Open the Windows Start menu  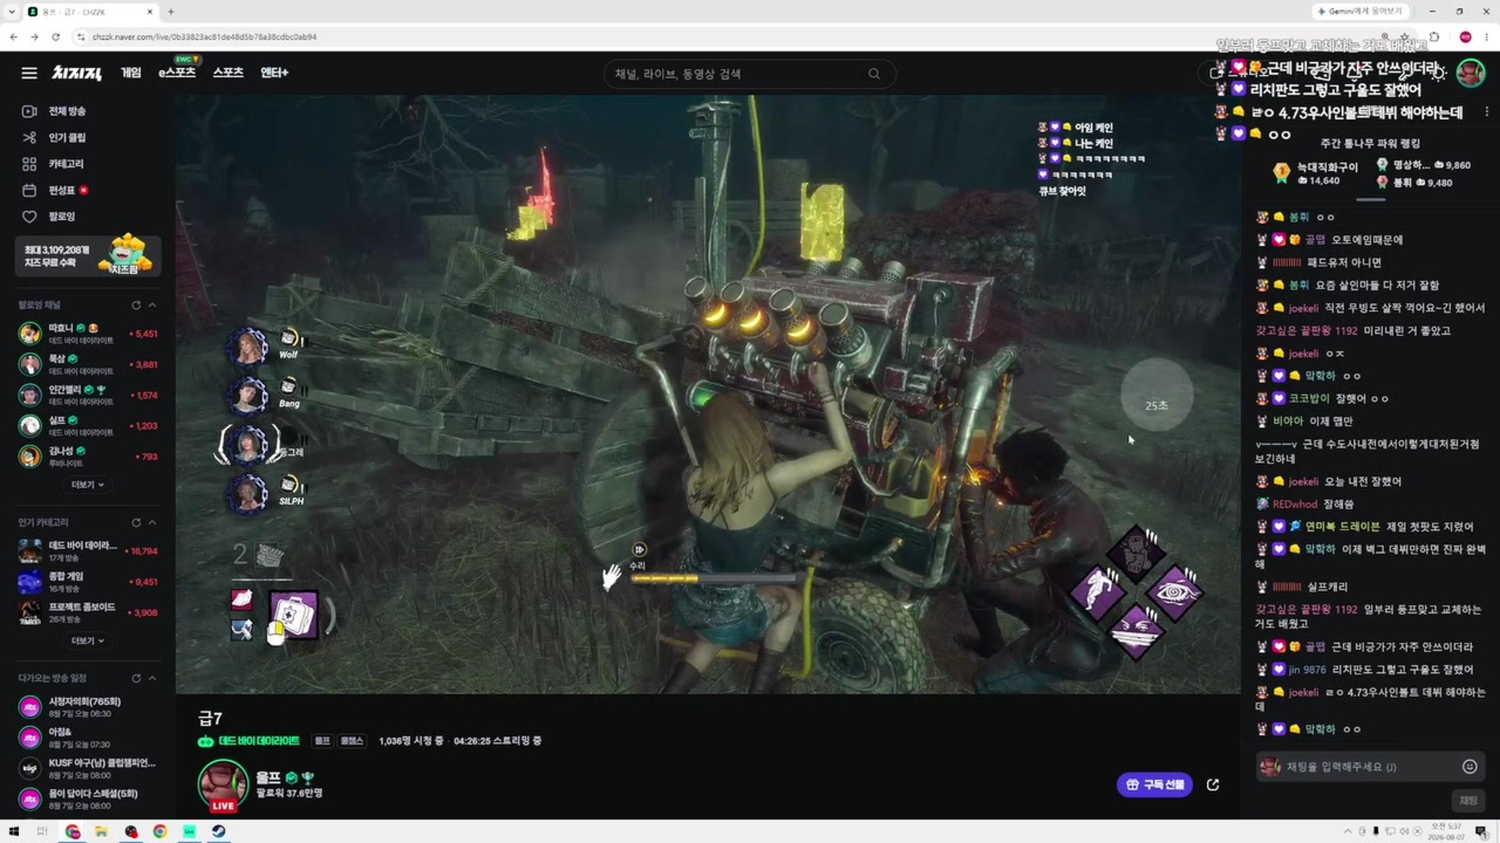14,831
